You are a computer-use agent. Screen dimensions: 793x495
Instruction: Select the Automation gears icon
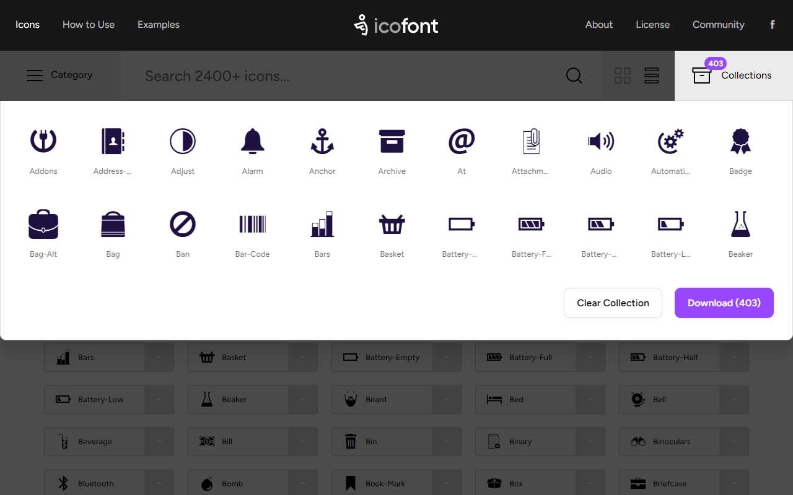(670, 141)
